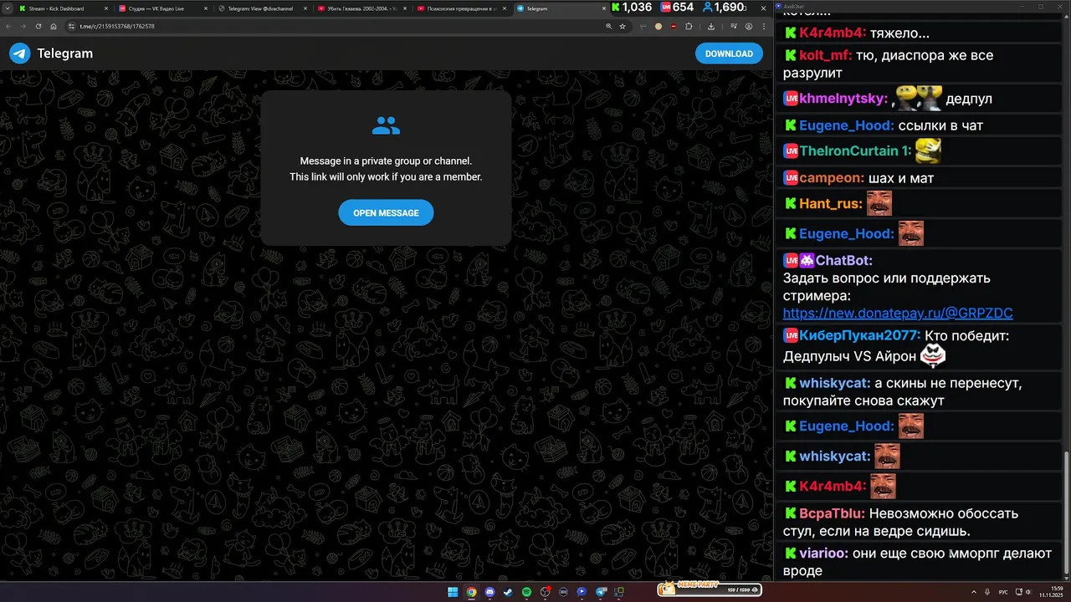Click username kolt_mf in chat
This screenshot has height=602, width=1071.
point(826,55)
